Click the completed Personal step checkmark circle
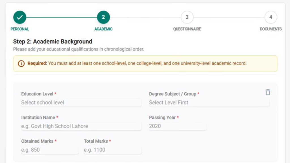Image resolution: width=290 pixels, height=163 pixels. coord(20,17)
